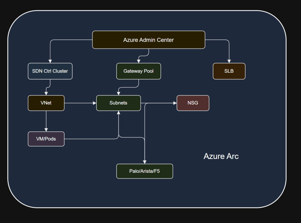Click the SDN Ctrl Cluster box
The height and width of the screenshot is (223, 301).
pos(50,71)
